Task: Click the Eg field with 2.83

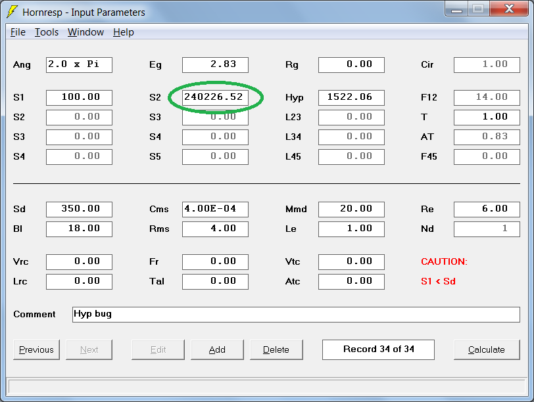Action: tap(215, 64)
